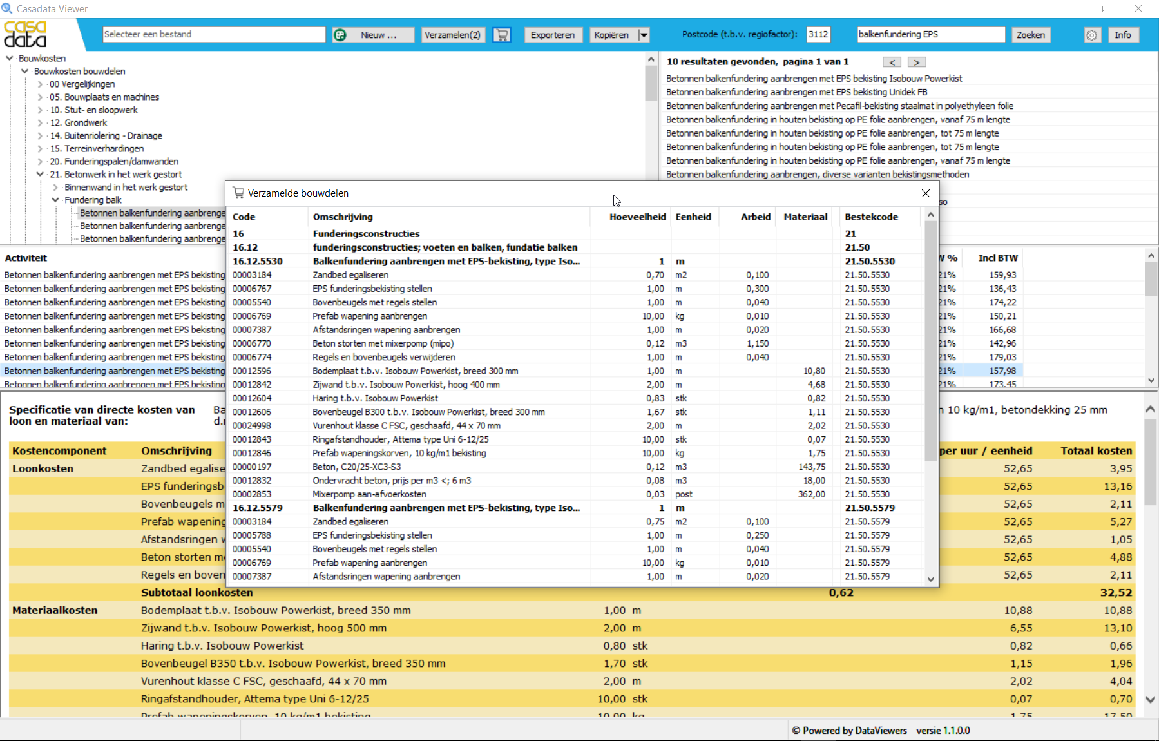Image resolution: width=1159 pixels, height=741 pixels.
Task: Expand 15. Terreinverhardingen node
Action: (x=40, y=148)
